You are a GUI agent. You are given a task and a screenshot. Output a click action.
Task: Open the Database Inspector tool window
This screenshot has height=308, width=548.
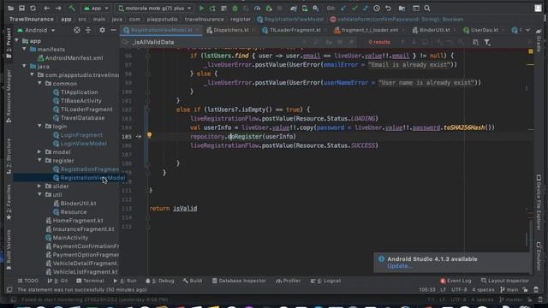click(239, 281)
